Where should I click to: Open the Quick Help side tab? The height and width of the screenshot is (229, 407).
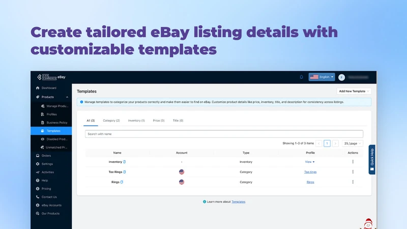tap(372, 159)
